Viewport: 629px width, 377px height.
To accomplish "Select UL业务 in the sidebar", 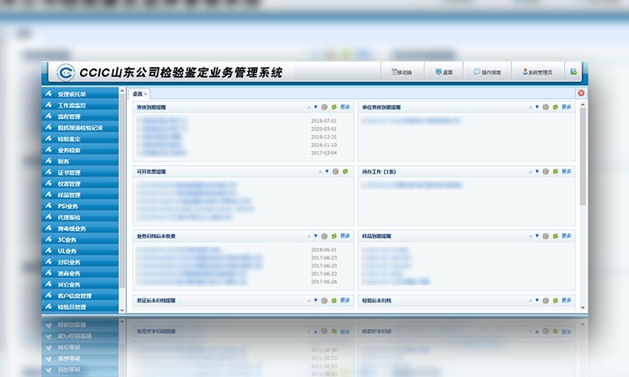I will pyautogui.click(x=80, y=251).
